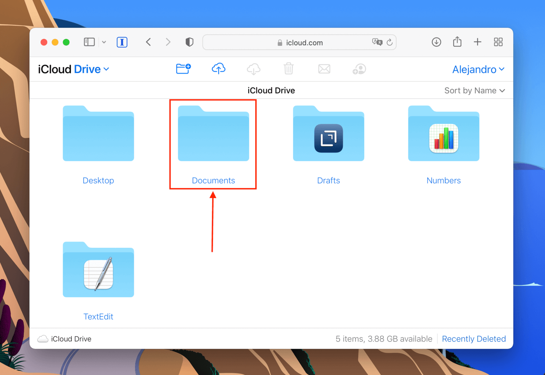Toggle the Safari sidebar

[89, 42]
